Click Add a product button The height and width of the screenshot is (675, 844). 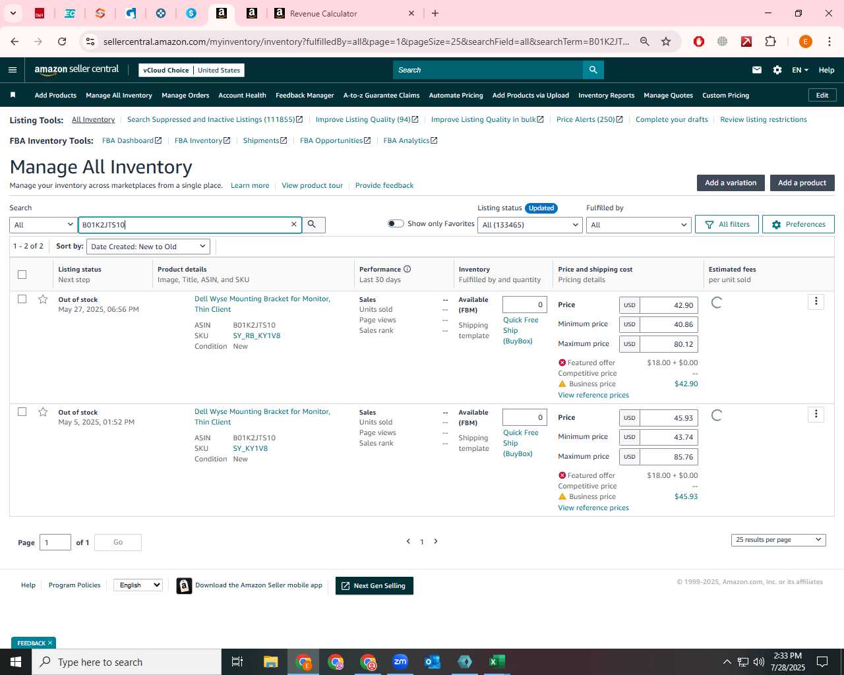(802, 183)
